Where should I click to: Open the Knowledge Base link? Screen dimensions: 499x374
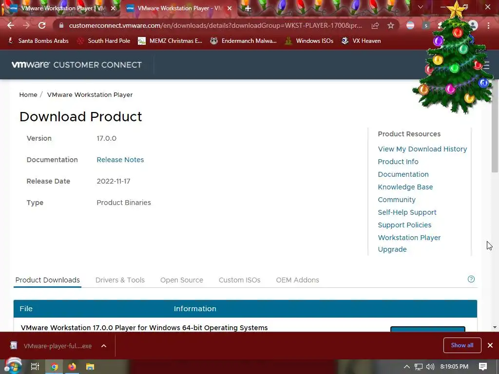point(405,187)
